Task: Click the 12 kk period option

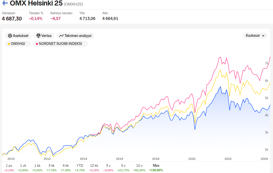Action: coord(94,168)
